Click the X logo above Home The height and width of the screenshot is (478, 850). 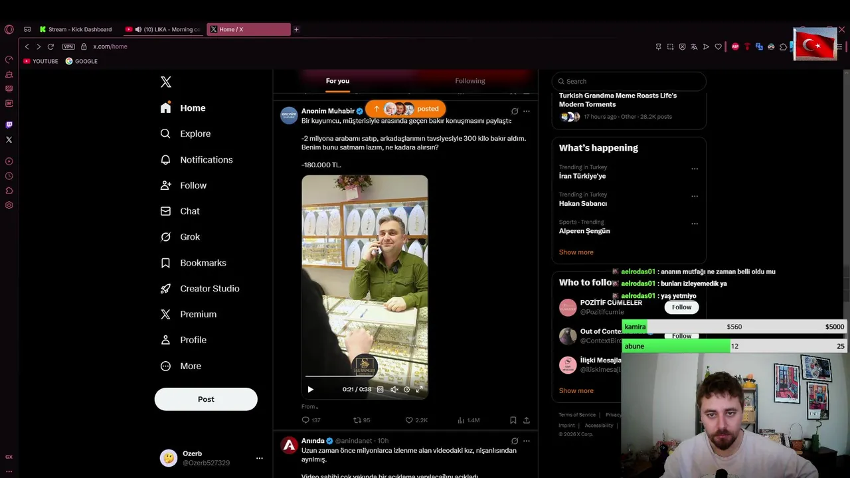point(166,82)
